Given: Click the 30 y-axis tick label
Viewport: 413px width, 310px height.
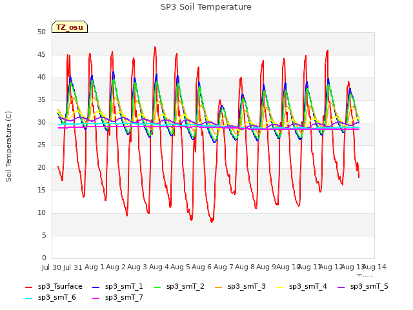Looking at the screenshot, I should tap(41, 122).
